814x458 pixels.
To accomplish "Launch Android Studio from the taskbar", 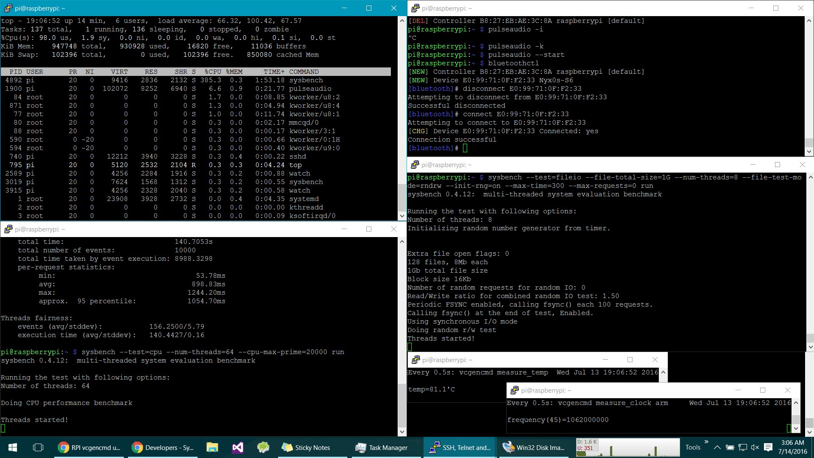I will [263, 447].
